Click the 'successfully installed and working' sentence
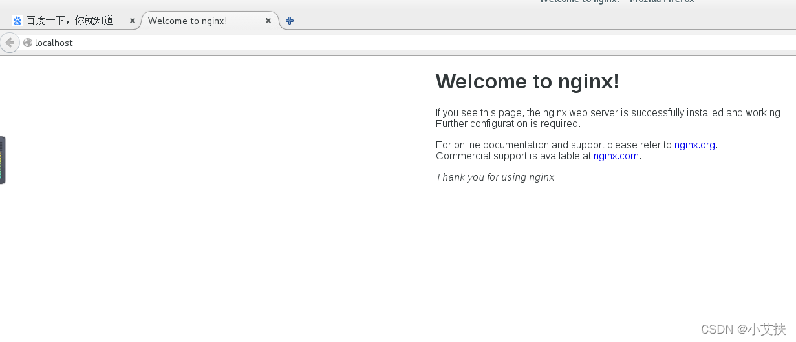This screenshot has height=342, width=796. coord(609,113)
